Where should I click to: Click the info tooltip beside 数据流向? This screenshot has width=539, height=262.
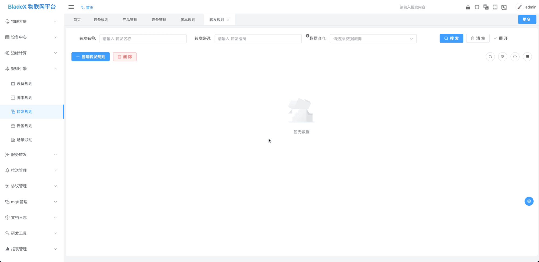tap(308, 35)
